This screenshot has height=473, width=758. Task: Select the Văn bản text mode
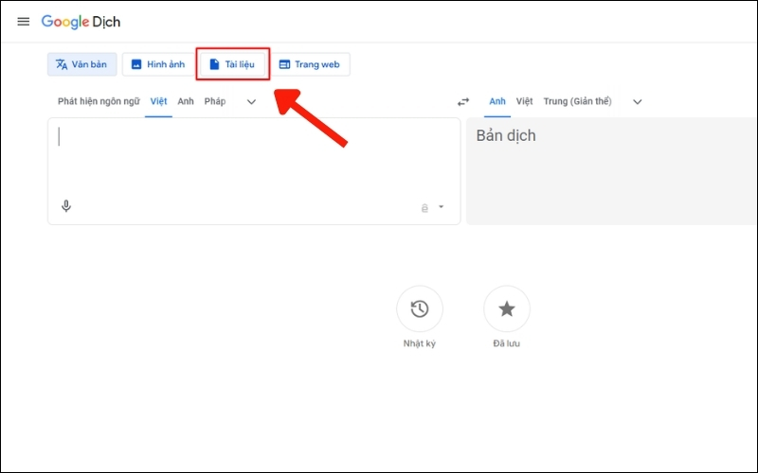click(x=82, y=64)
